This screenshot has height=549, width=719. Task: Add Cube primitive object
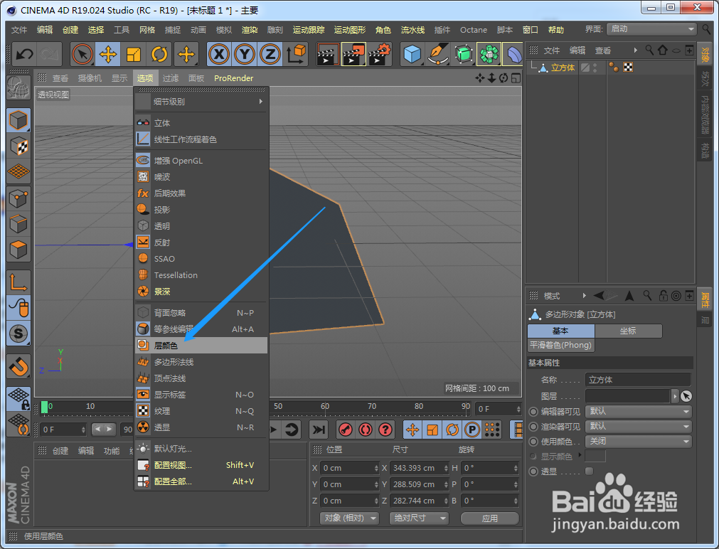tap(412, 54)
